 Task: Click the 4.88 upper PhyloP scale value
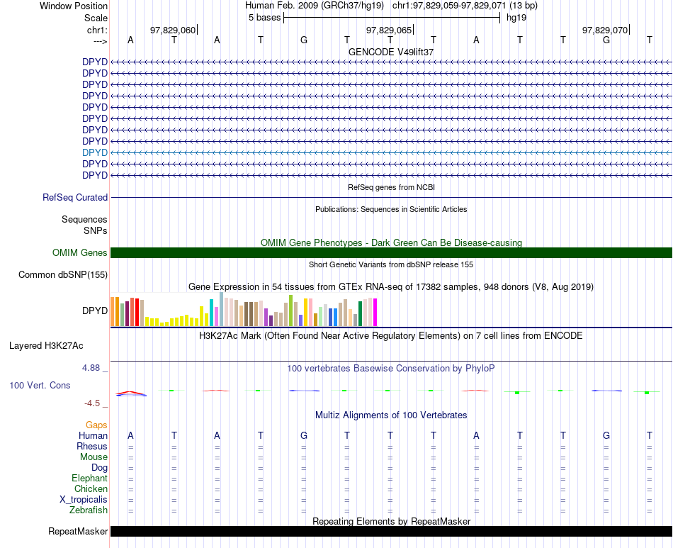click(91, 368)
